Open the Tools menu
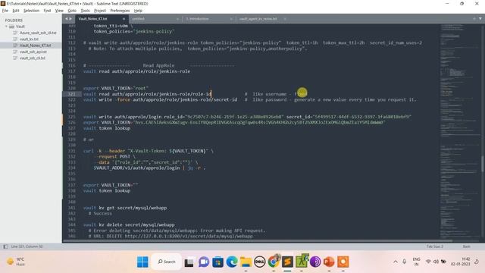Image resolution: width=485 pixels, height=273 pixels. (x=85, y=11)
